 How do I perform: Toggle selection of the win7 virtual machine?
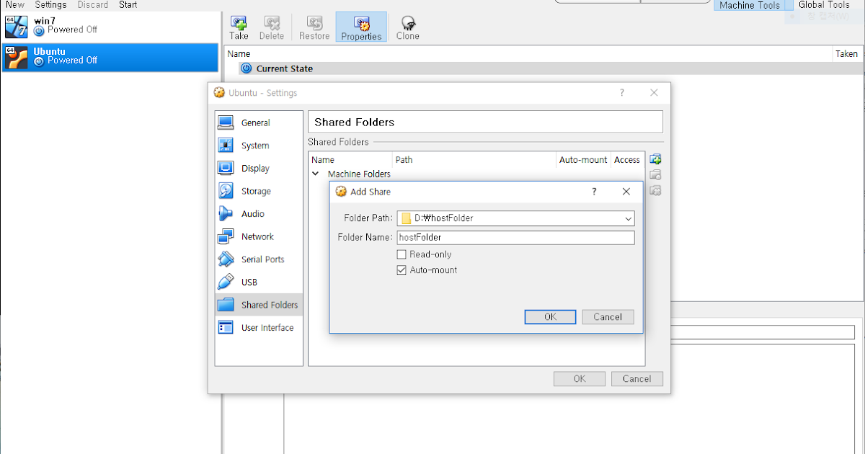[x=108, y=25]
